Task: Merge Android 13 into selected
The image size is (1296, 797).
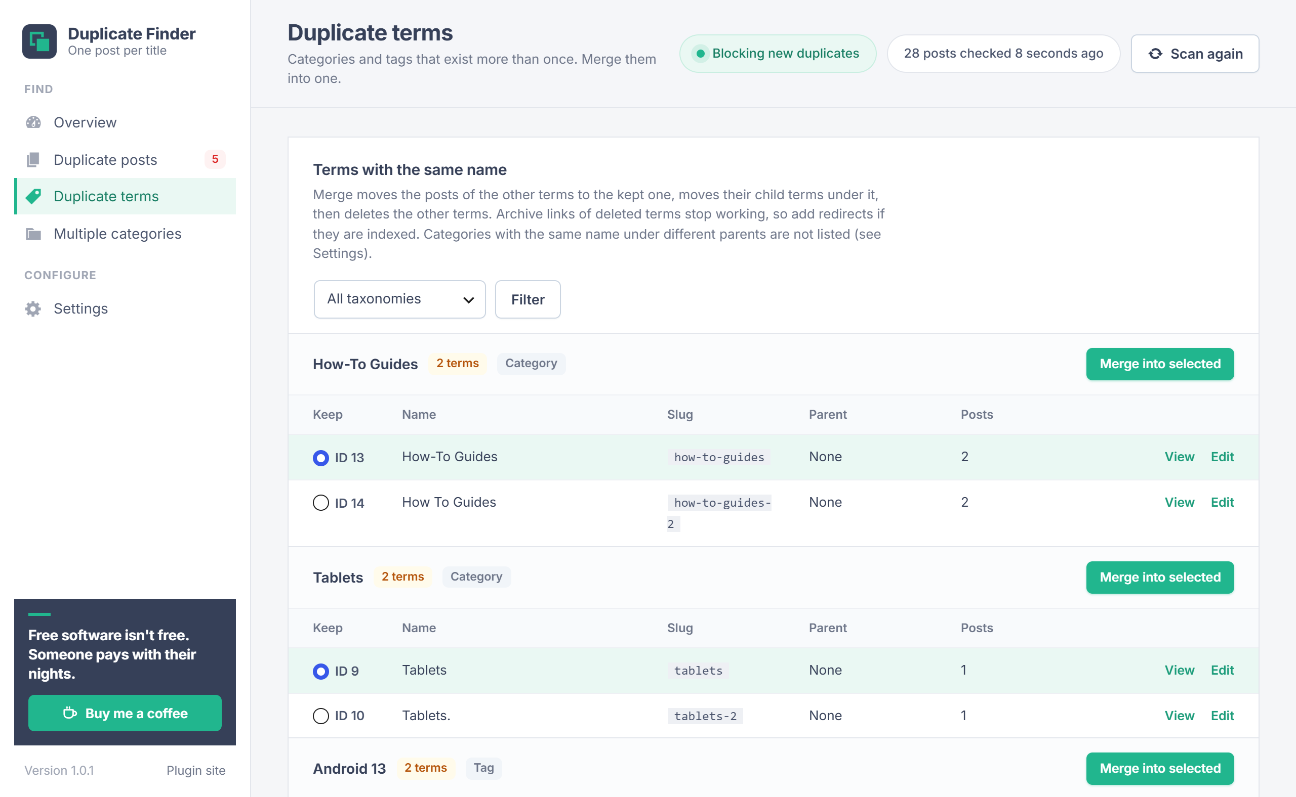Action: pyautogui.click(x=1160, y=768)
